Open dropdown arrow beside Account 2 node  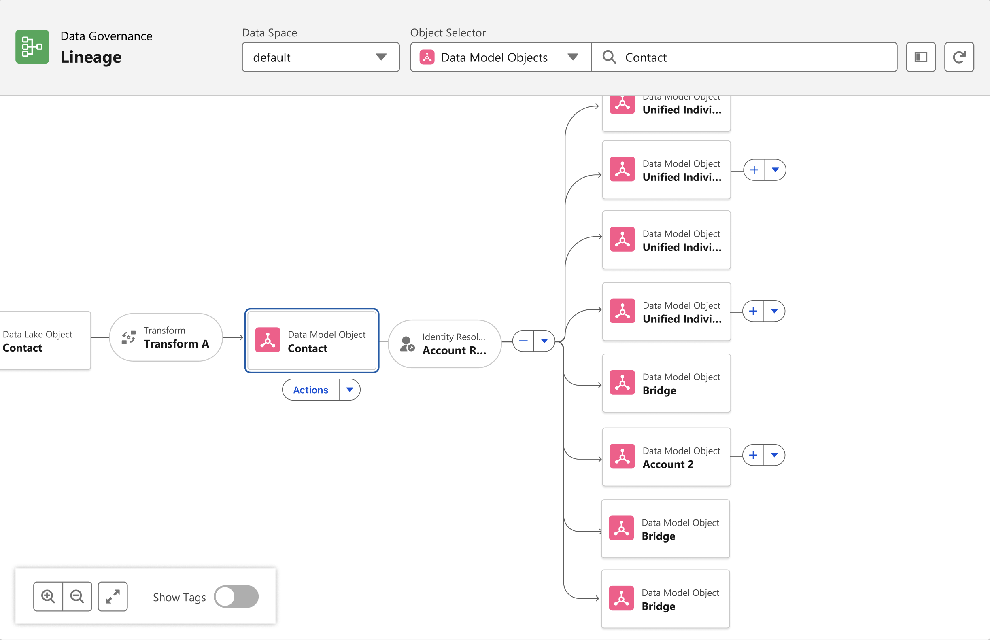click(x=774, y=455)
